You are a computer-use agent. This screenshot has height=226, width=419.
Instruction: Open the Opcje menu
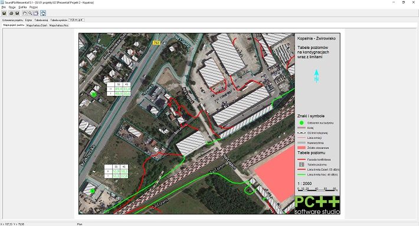click(x=12, y=7)
